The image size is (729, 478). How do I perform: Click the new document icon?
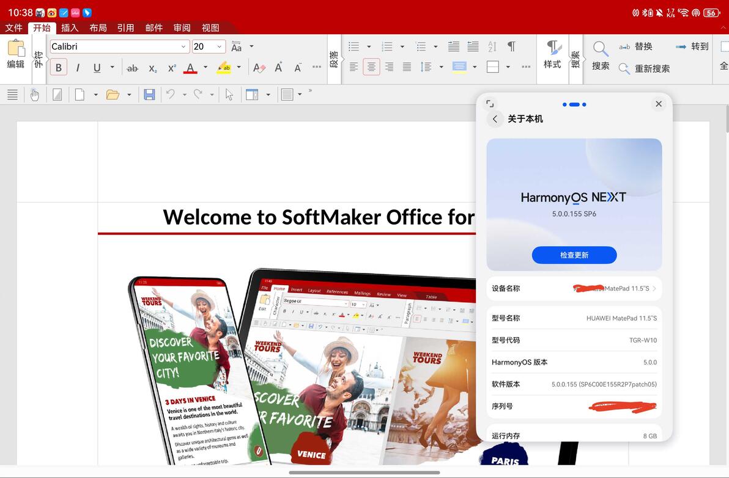(80, 95)
